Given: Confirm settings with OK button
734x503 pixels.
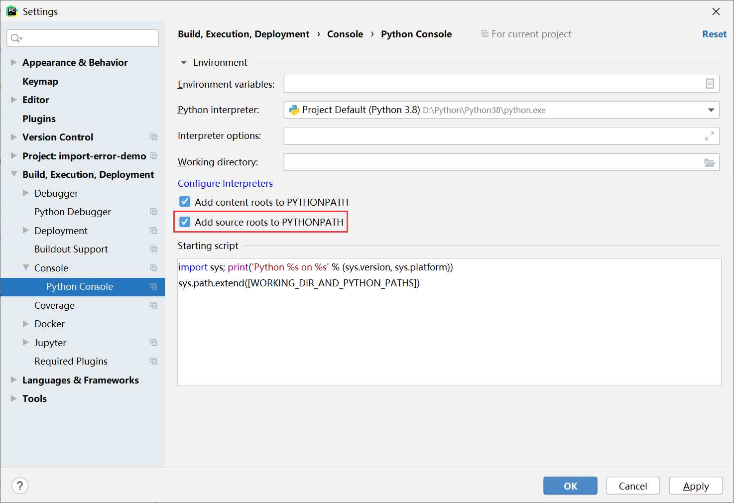Looking at the screenshot, I should [x=570, y=486].
